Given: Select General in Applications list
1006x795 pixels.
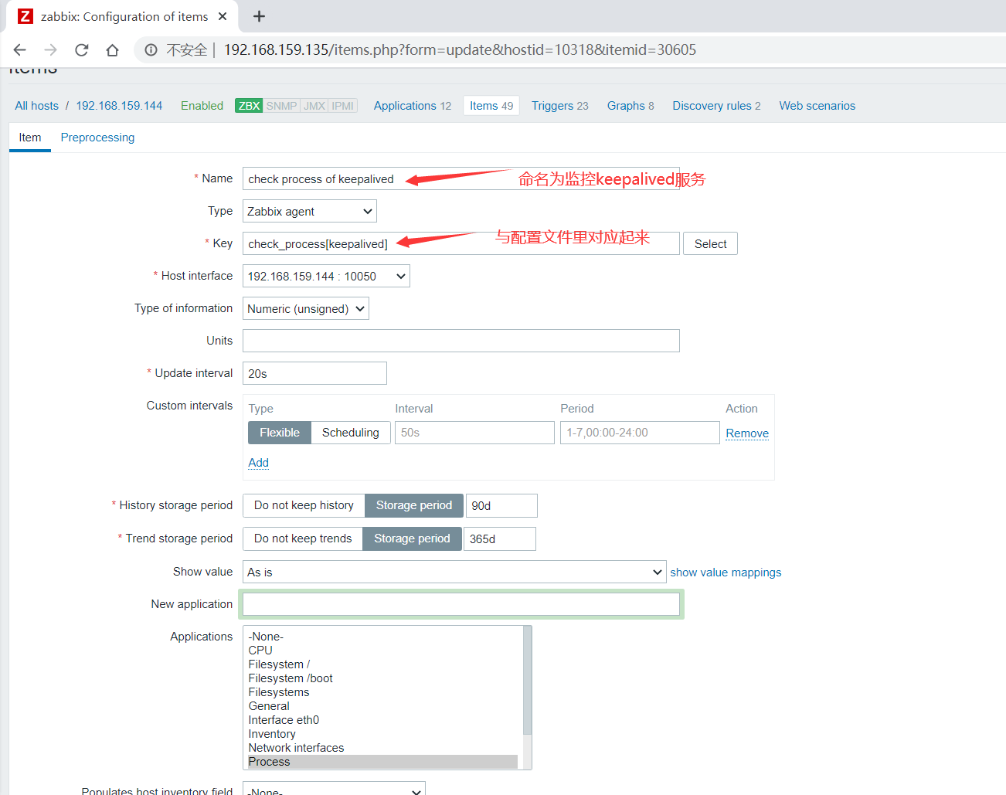Looking at the screenshot, I should click(x=383, y=706).
